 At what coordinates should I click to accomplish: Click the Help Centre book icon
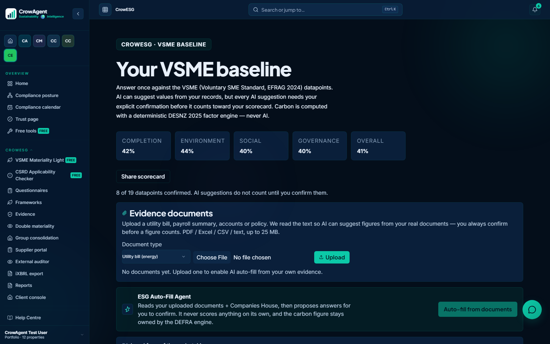coord(10,318)
